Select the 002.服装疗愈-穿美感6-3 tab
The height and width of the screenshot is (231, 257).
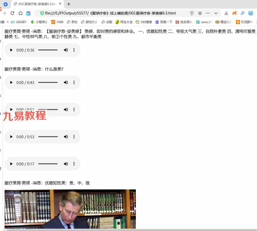37,4
